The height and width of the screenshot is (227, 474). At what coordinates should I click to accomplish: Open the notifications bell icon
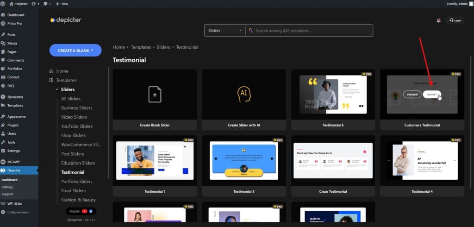pyautogui.click(x=438, y=20)
